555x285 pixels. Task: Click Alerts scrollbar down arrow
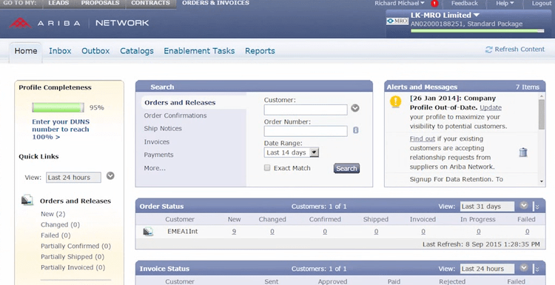(542, 181)
